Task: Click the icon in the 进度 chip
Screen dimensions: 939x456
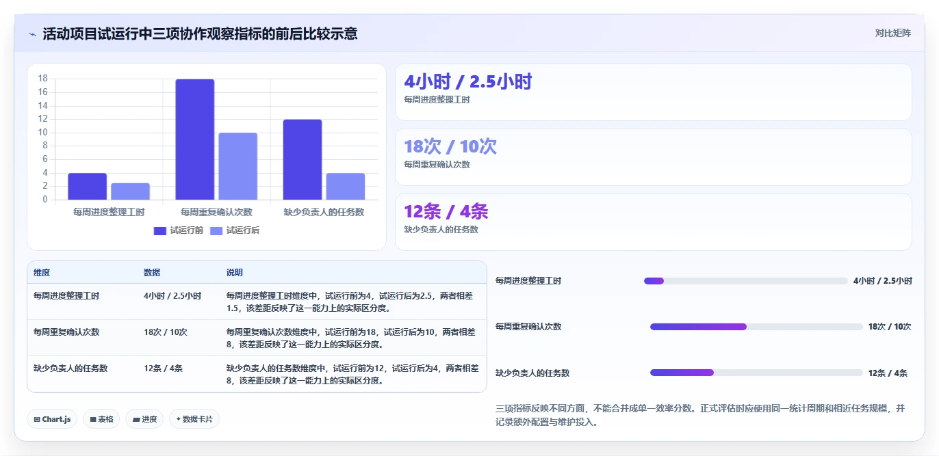Action: click(136, 419)
